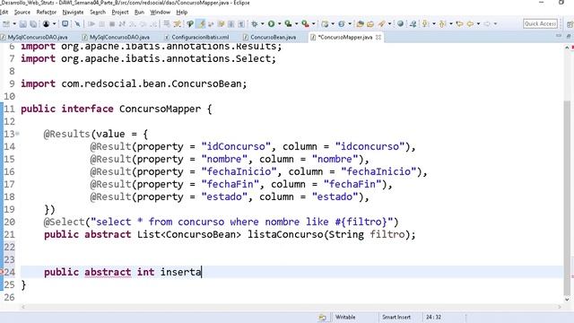This screenshot has height=323, width=574.
Task: Click the Open Task icon
Action: [x=370, y=24]
